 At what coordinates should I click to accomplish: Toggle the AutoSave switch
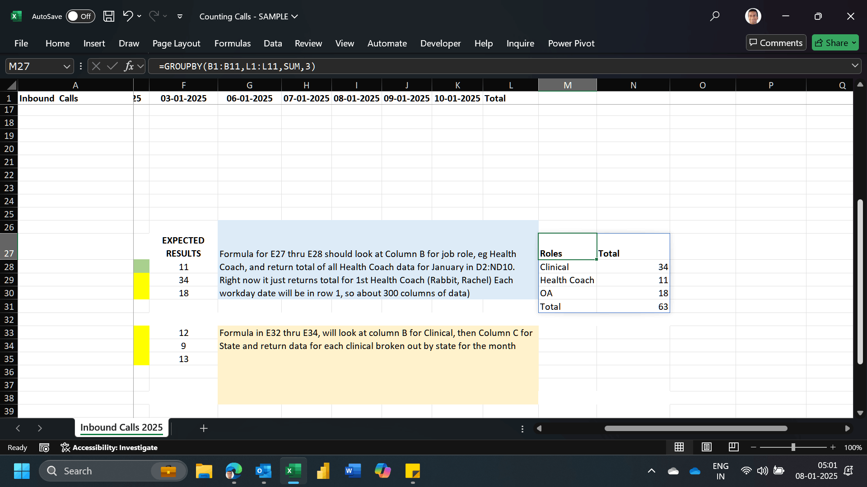tap(80, 16)
